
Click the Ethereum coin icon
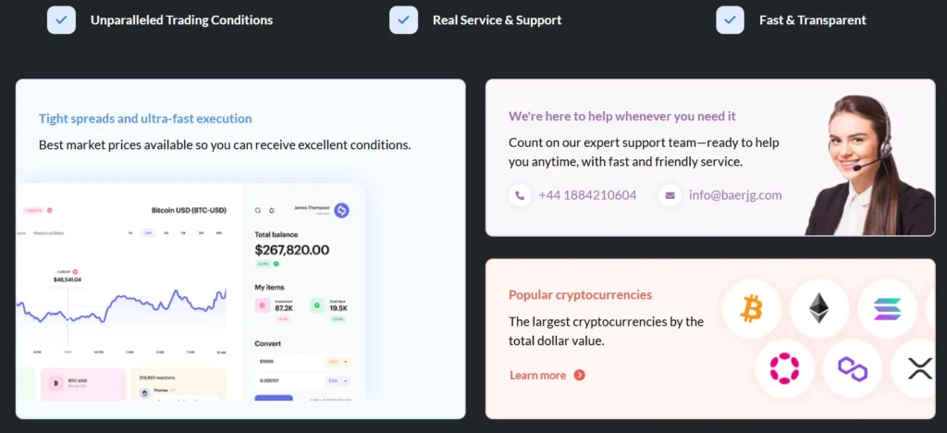(819, 309)
